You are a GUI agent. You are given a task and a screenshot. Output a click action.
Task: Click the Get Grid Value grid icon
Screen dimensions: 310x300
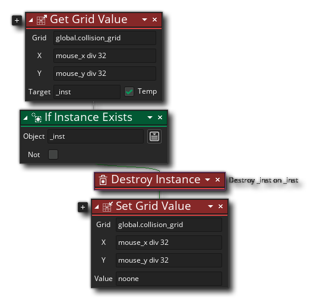(42, 20)
